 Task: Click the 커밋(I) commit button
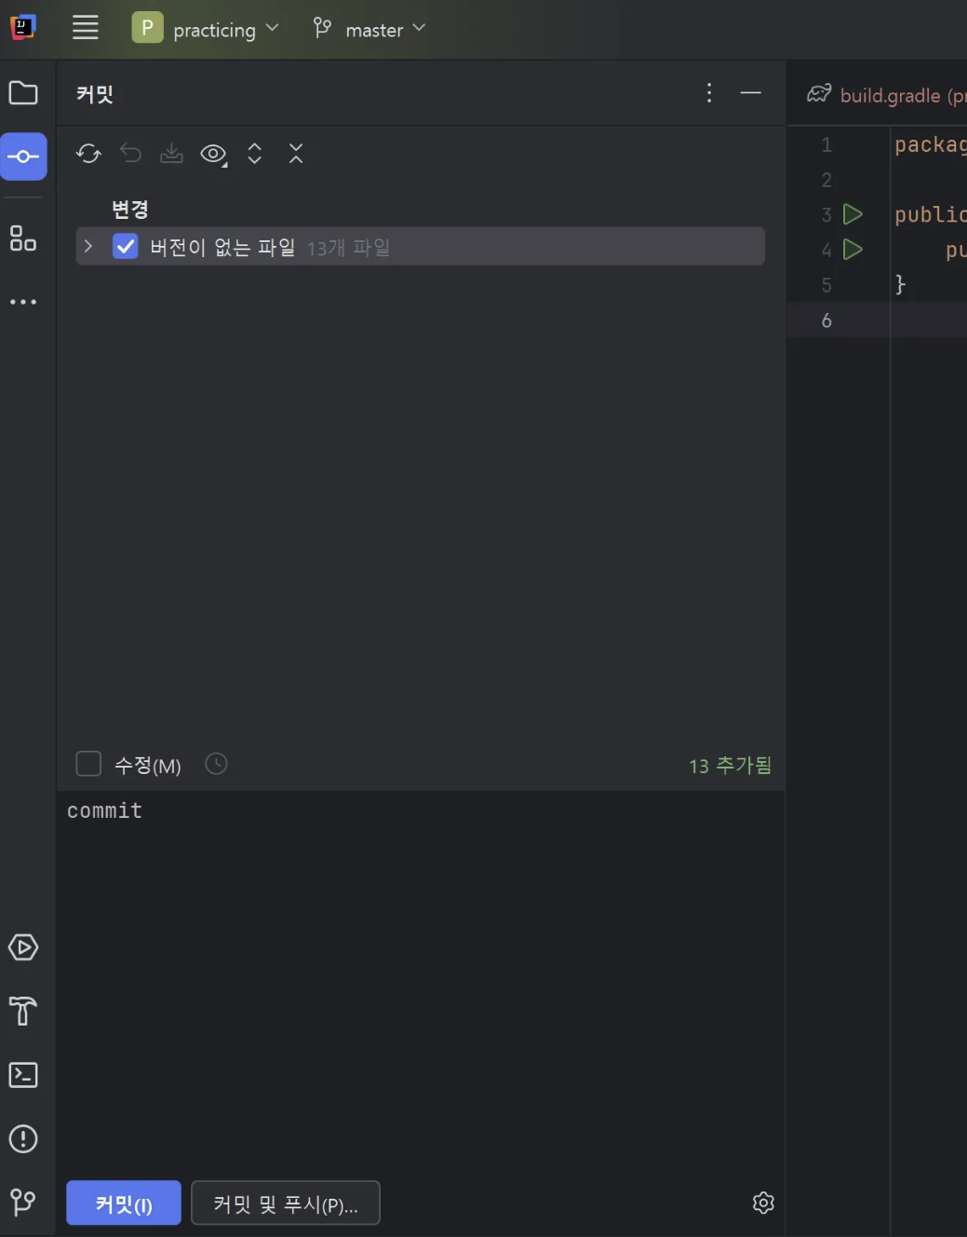124,1203
